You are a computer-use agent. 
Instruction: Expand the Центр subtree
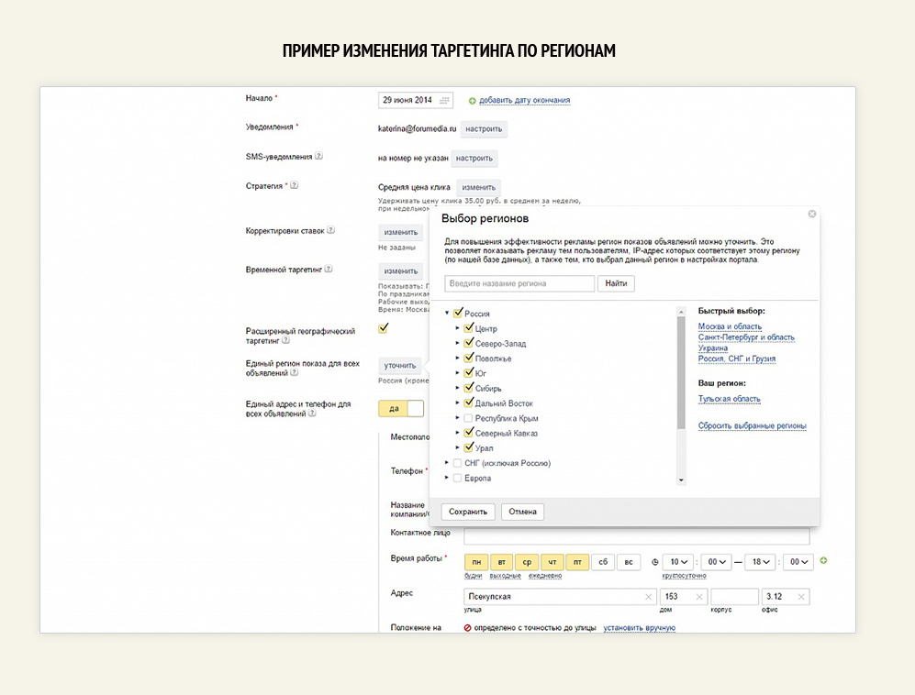click(457, 328)
